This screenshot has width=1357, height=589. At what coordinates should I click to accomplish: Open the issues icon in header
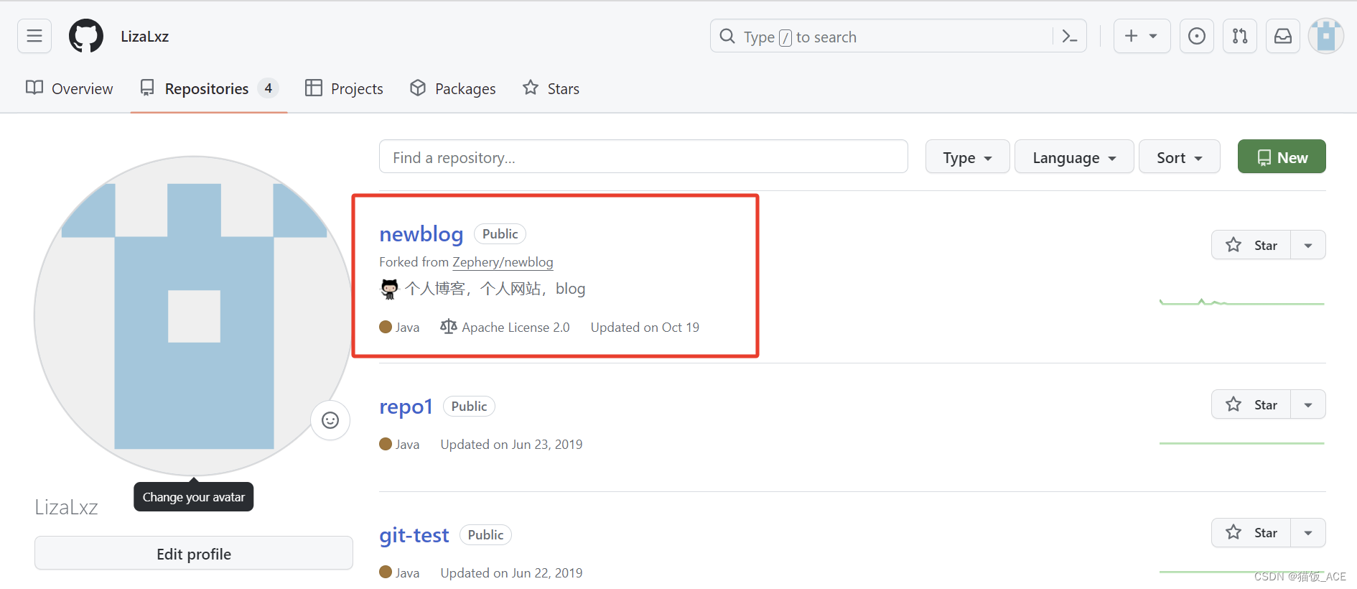pyautogui.click(x=1197, y=36)
